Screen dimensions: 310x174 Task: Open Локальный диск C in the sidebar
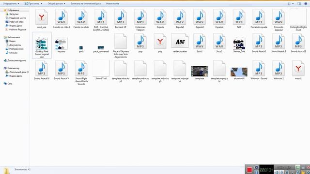click(19, 72)
